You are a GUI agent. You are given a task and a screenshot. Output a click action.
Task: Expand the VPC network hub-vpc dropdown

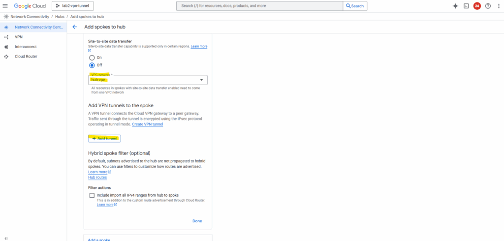pos(148,80)
